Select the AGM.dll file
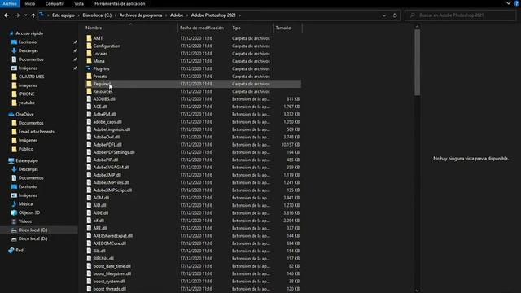This screenshot has height=293, width=521. (101, 198)
